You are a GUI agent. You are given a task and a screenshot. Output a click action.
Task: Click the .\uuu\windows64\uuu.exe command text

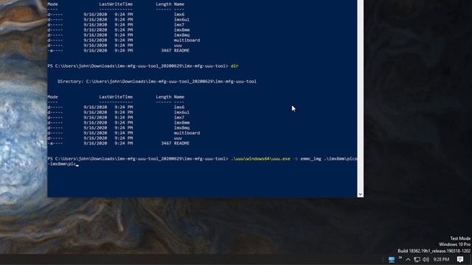260,159
